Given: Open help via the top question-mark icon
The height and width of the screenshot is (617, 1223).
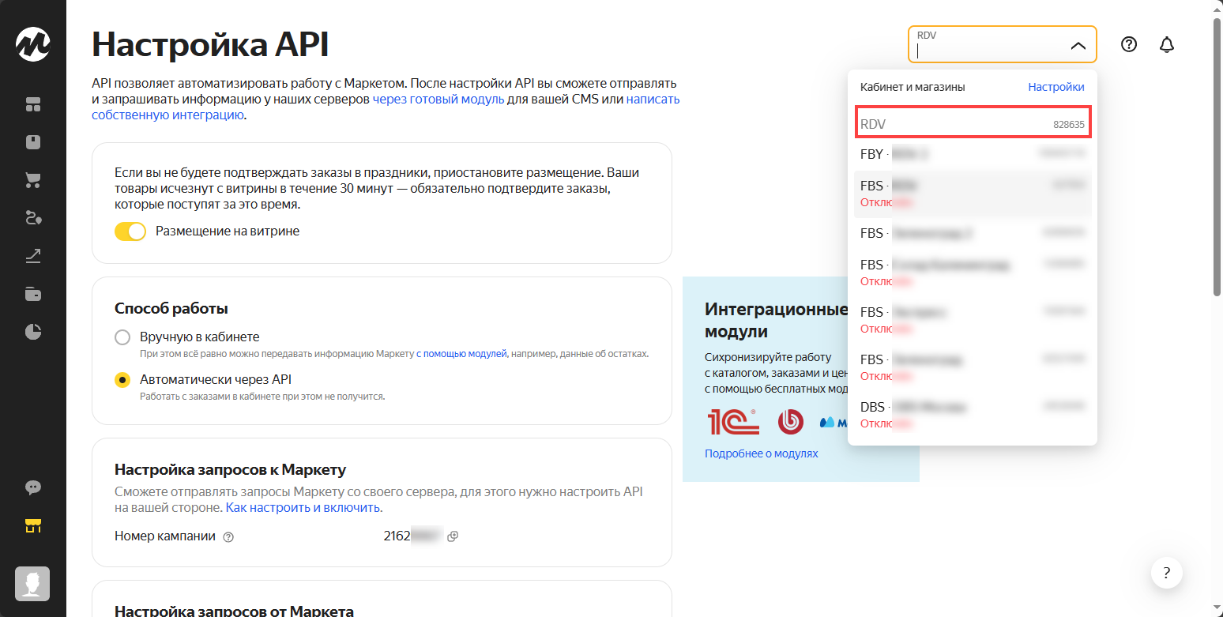Looking at the screenshot, I should (1129, 45).
